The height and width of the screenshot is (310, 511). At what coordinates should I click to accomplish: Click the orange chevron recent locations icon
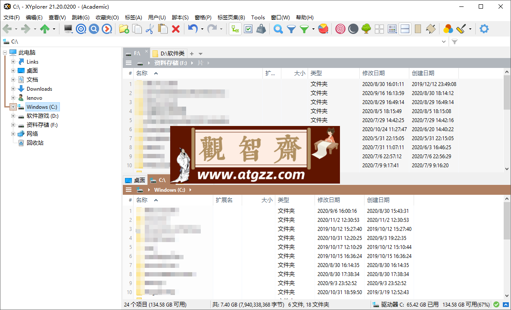click(107, 29)
